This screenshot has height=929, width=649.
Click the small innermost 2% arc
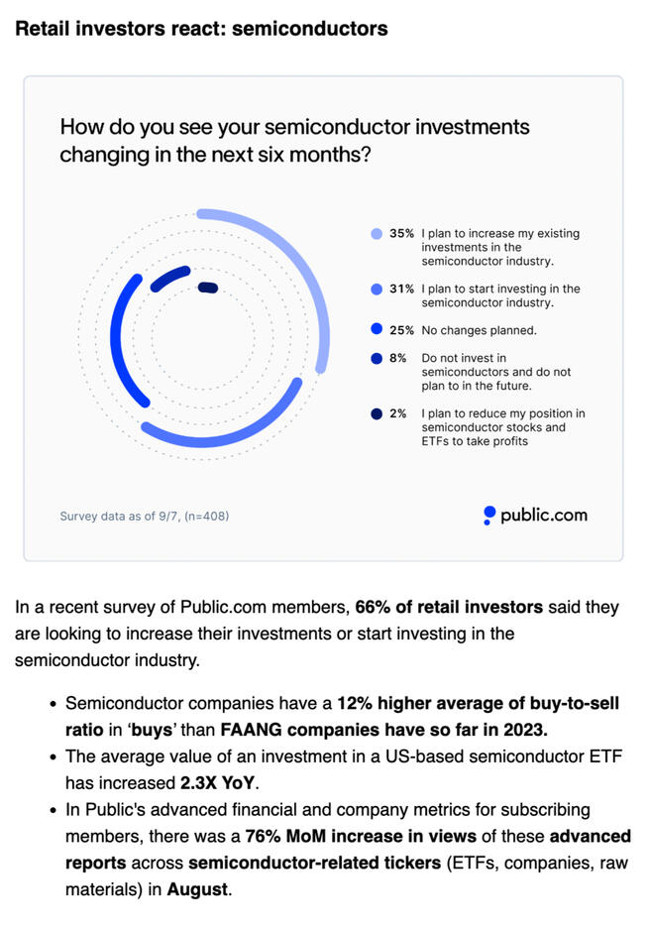208,288
